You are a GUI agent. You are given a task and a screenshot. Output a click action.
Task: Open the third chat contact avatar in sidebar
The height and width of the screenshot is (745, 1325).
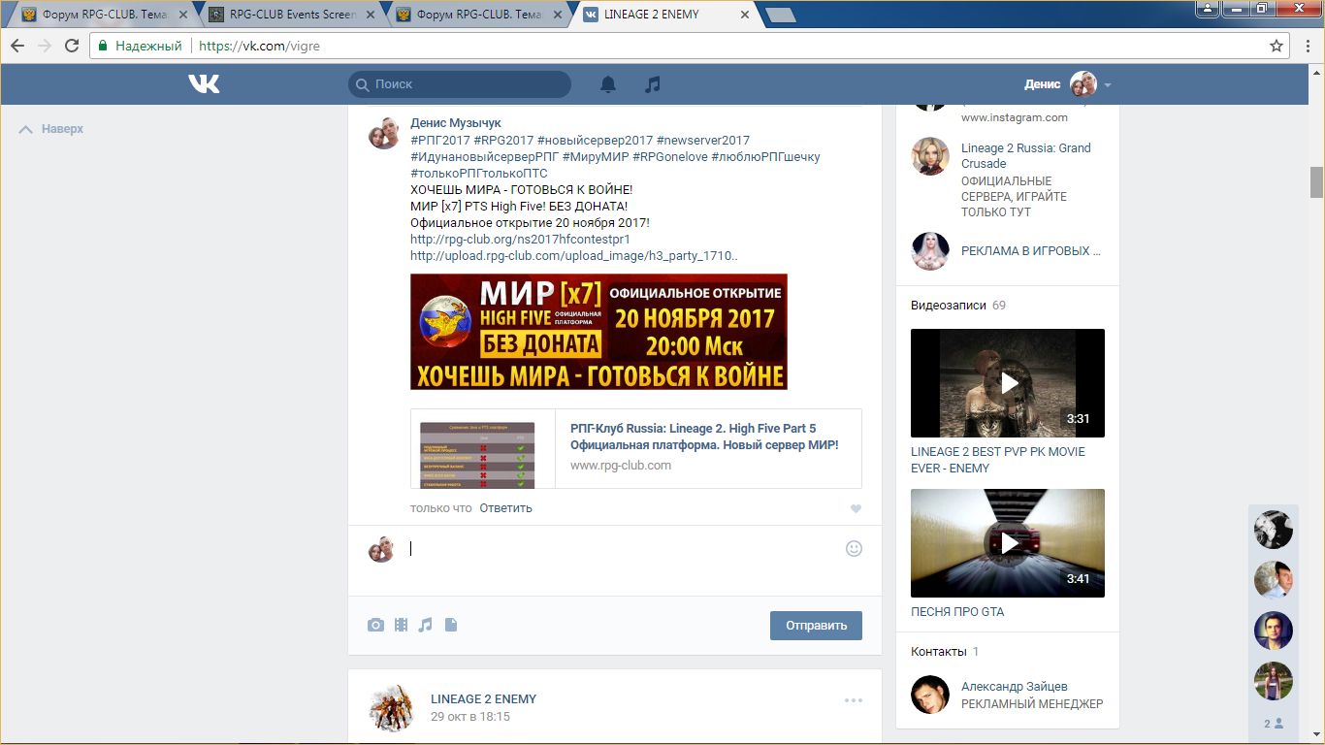[x=1274, y=631]
